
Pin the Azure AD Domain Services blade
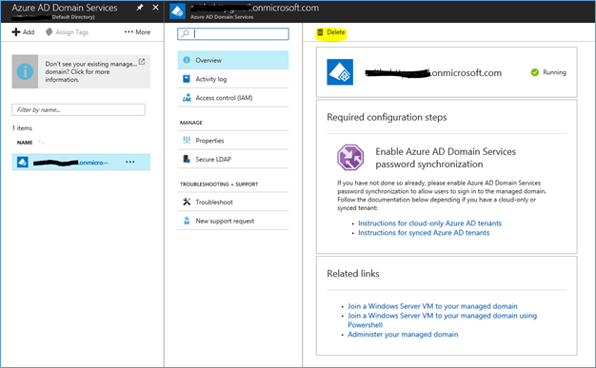coord(140,8)
